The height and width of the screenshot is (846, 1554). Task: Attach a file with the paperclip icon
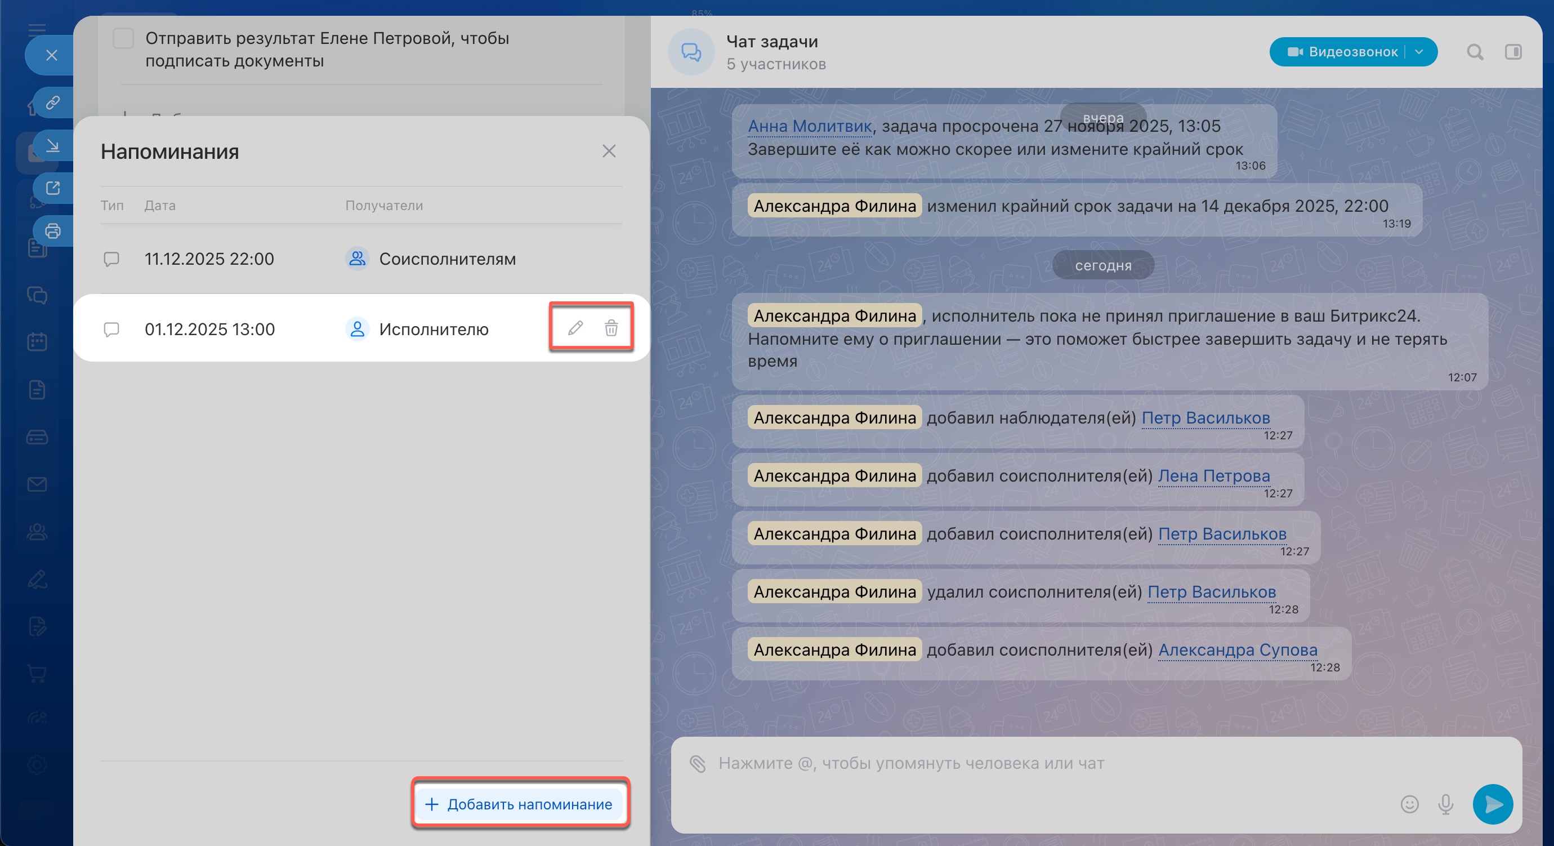coord(698,763)
